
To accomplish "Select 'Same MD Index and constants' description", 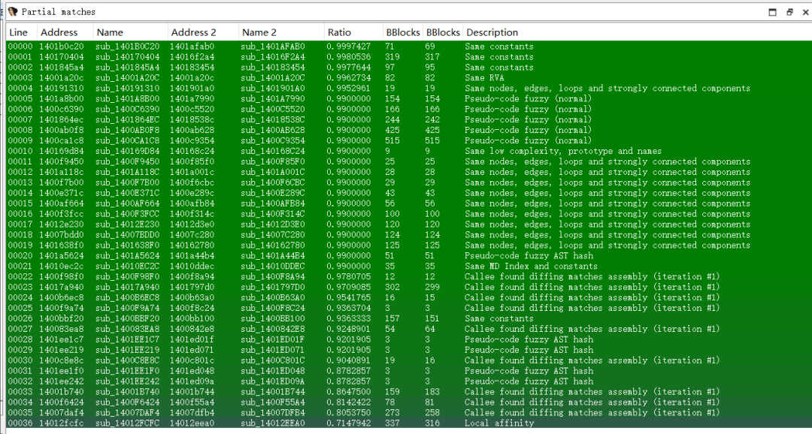I will click(x=531, y=266).
